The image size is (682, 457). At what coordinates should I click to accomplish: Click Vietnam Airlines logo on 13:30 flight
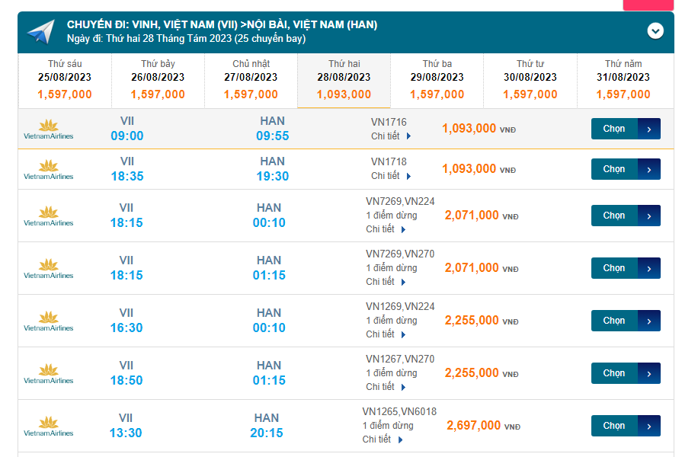[49, 427]
